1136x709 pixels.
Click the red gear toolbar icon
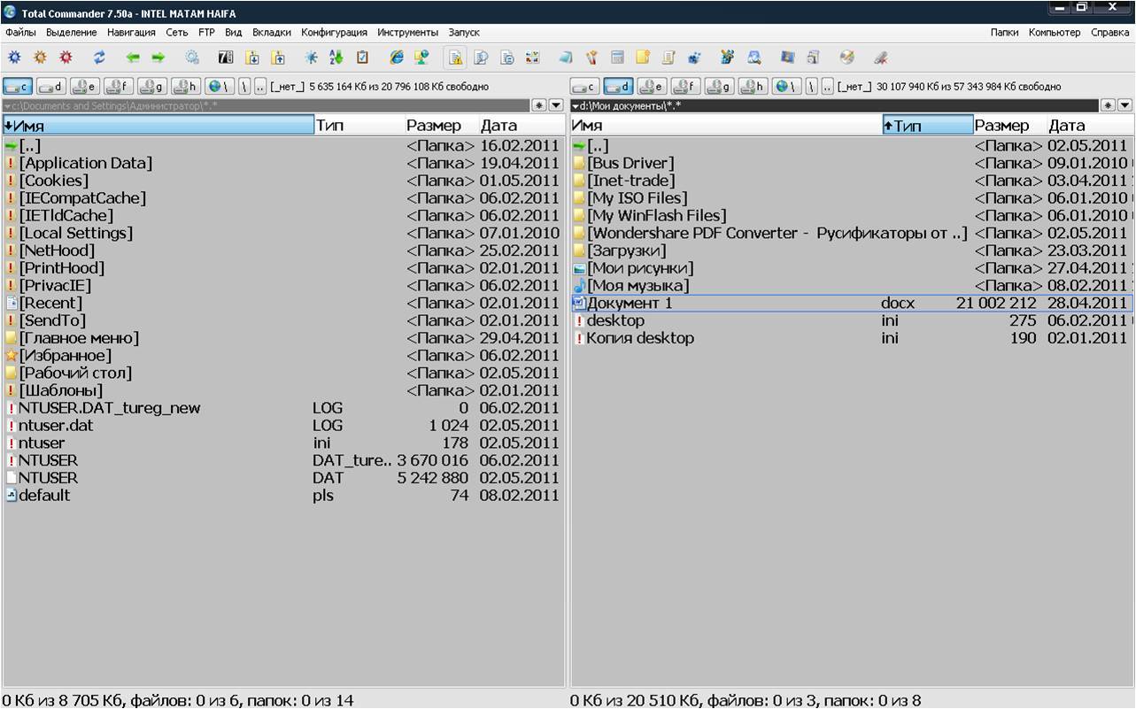66,58
